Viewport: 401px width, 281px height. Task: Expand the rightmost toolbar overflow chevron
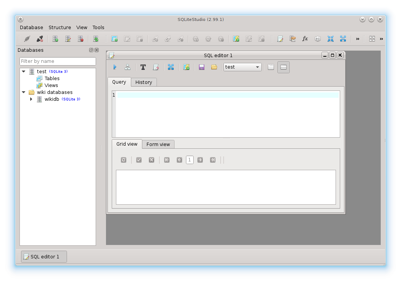381,39
